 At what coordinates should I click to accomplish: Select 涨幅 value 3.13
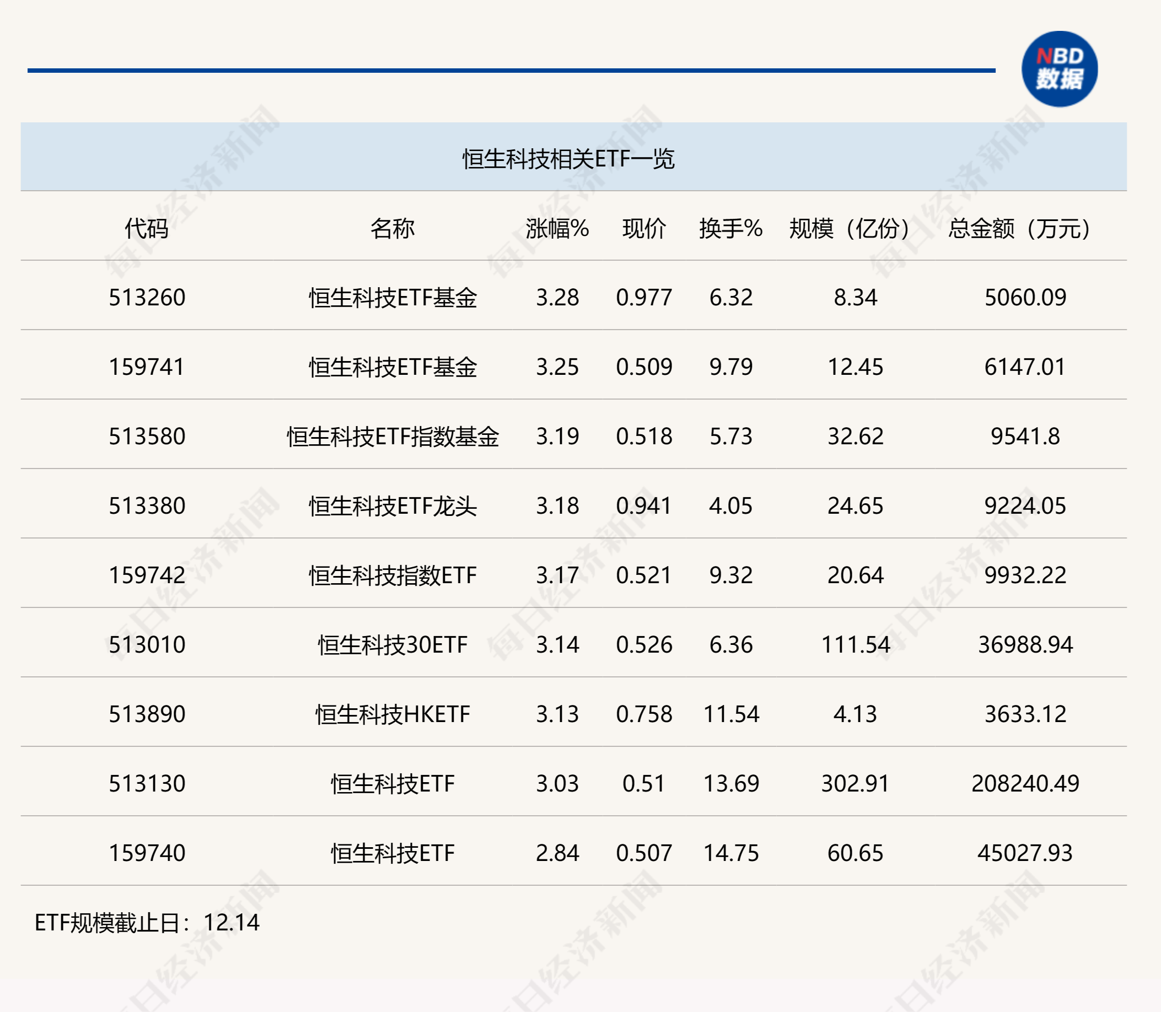(x=557, y=714)
